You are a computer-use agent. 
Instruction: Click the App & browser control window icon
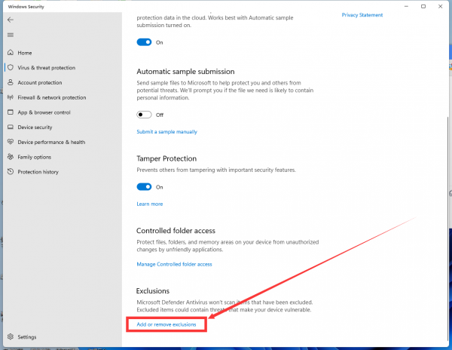pos(11,112)
